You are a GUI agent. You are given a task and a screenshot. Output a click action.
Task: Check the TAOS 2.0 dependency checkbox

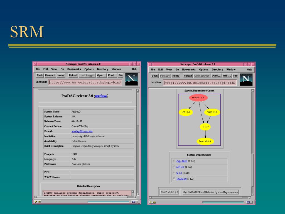tap(174, 179)
